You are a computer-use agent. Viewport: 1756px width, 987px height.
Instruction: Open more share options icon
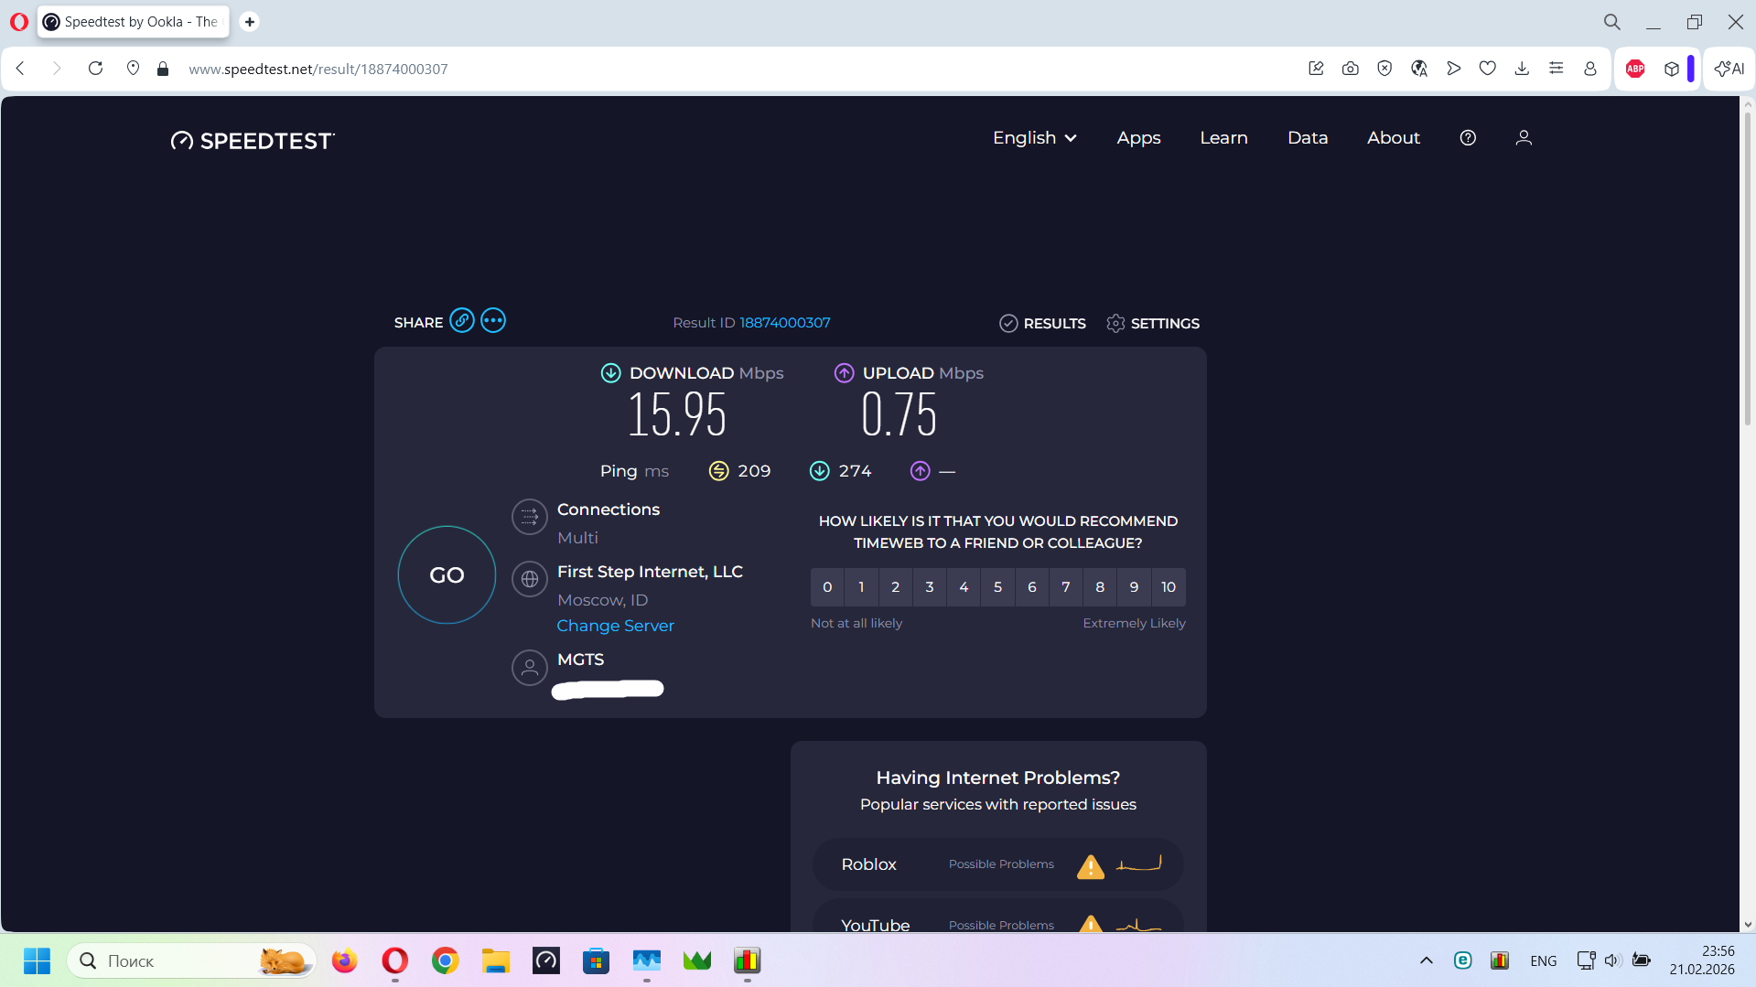point(493,321)
